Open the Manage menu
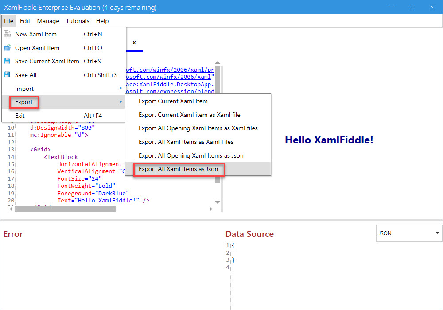The width and height of the screenshot is (443, 310). (x=48, y=21)
